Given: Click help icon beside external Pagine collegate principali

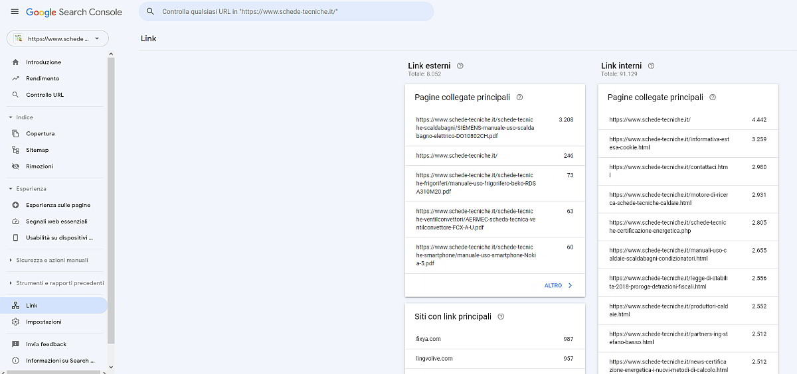Looking at the screenshot, I should pos(519,97).
